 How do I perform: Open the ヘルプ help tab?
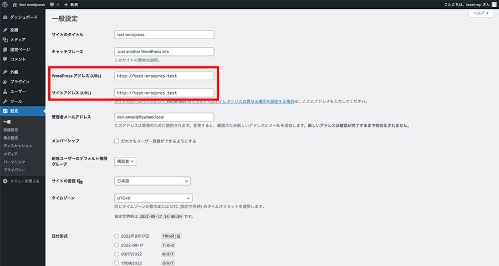480,13
